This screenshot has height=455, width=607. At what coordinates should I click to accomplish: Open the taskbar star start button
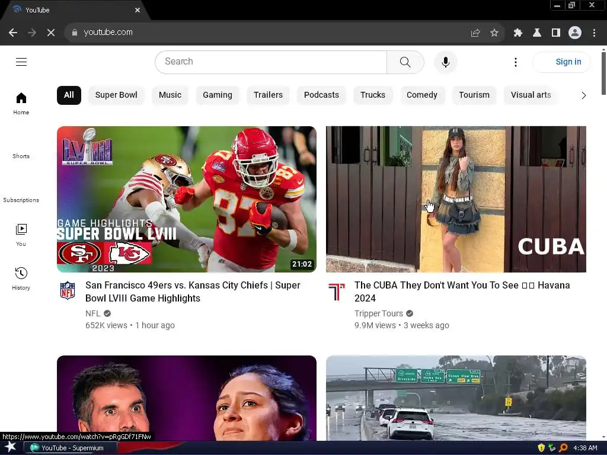click(x=11, y=448)
